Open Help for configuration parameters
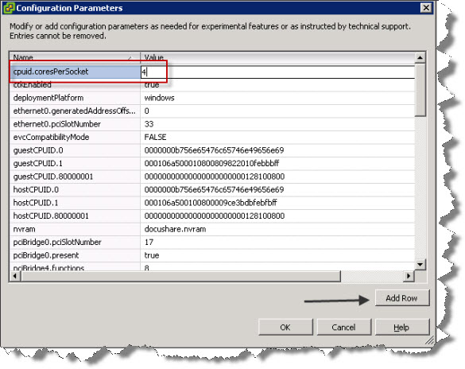This screenshot has height=369, width=465. coord(402,327)
